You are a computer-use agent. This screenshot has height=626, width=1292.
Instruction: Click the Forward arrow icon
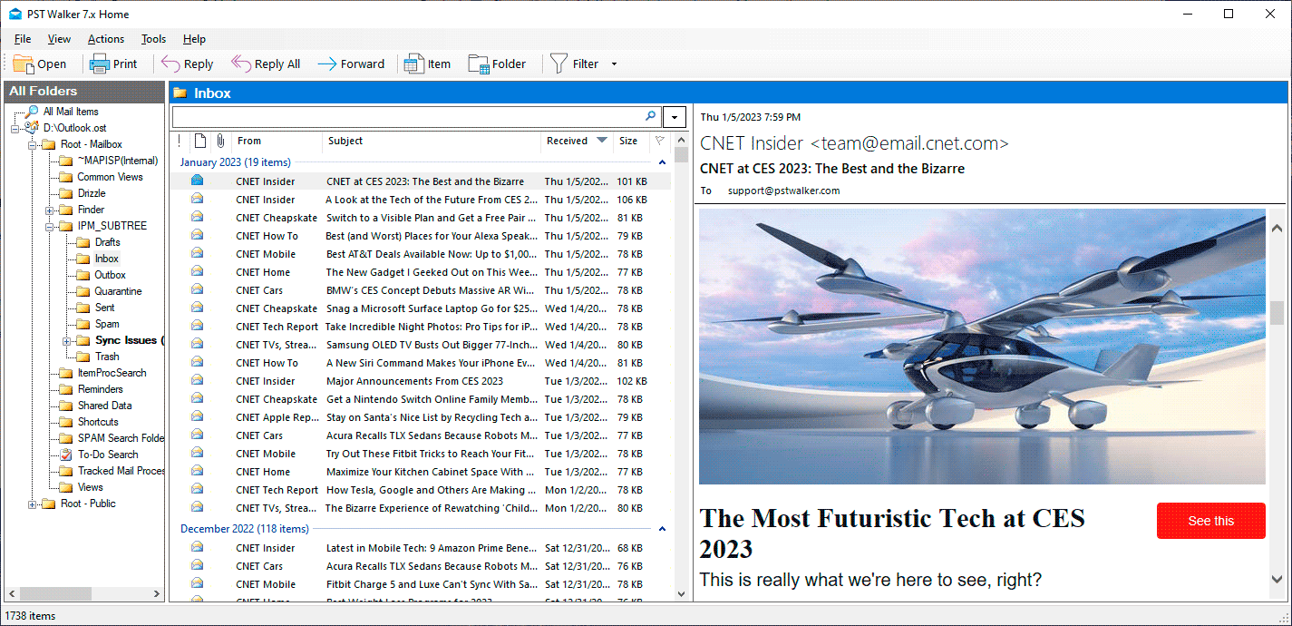[x=326, y=64]
